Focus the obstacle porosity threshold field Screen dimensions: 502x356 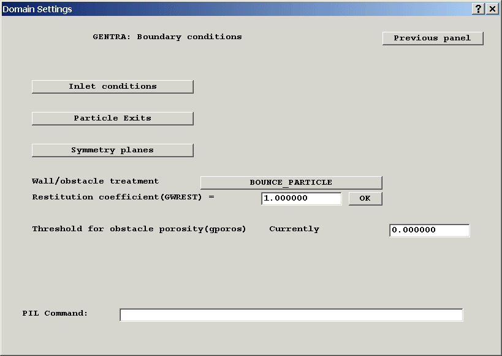tap(429, 230)
